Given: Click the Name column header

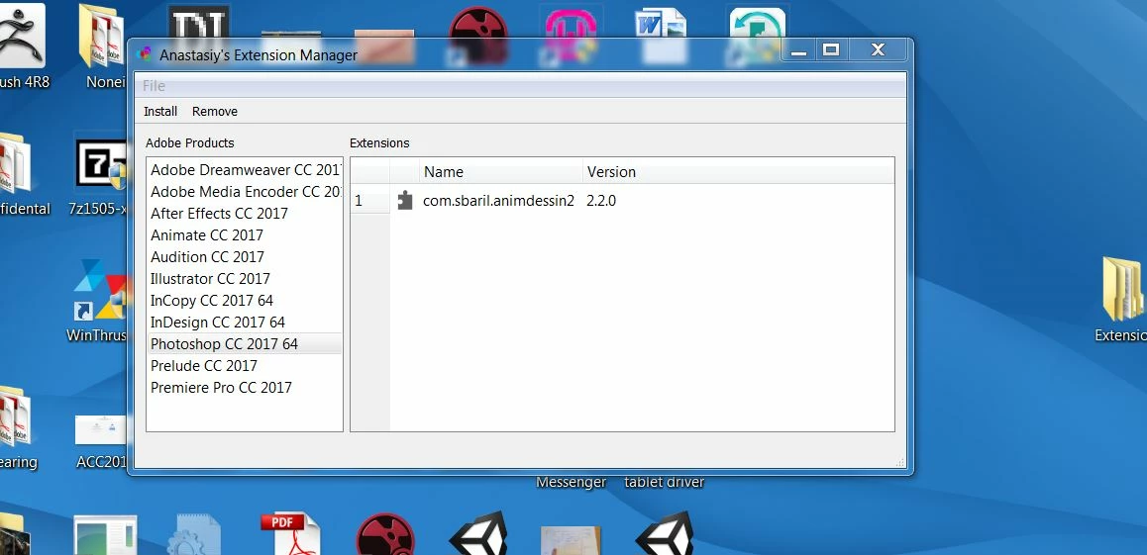Looking at the screenshot, I should click(501, 172).
